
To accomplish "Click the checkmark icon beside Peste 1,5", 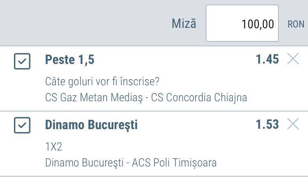I will (22, 61).
